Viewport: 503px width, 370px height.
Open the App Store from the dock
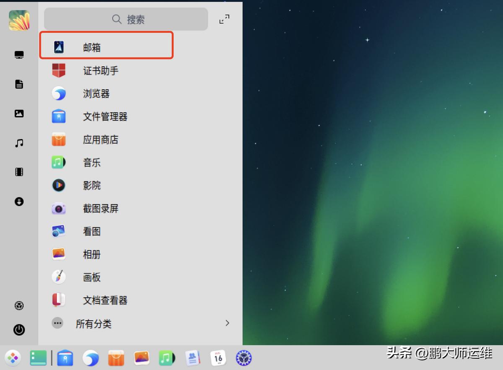(x=116, y=358)
